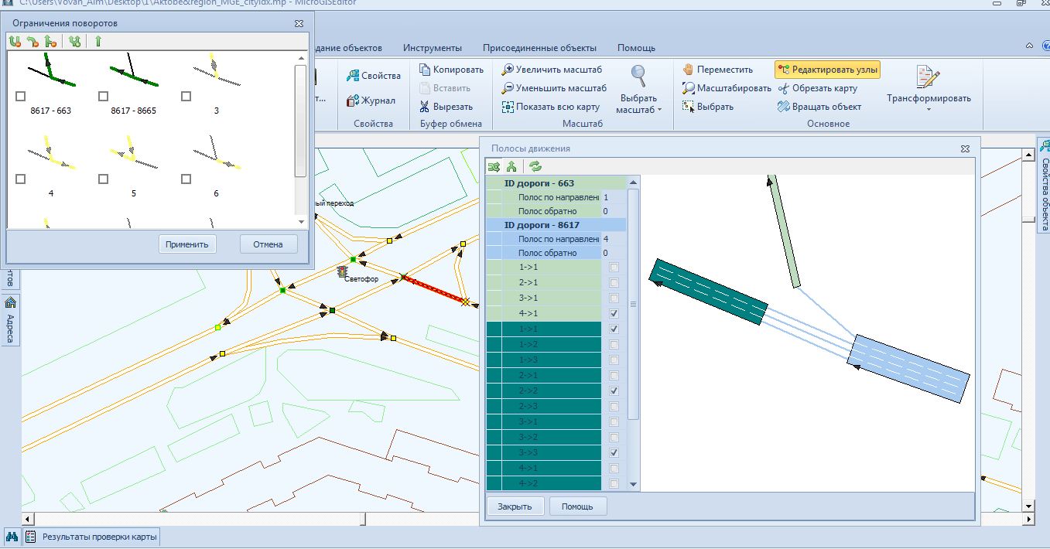Select the Редактировать узлы tool

click(828, 70)
